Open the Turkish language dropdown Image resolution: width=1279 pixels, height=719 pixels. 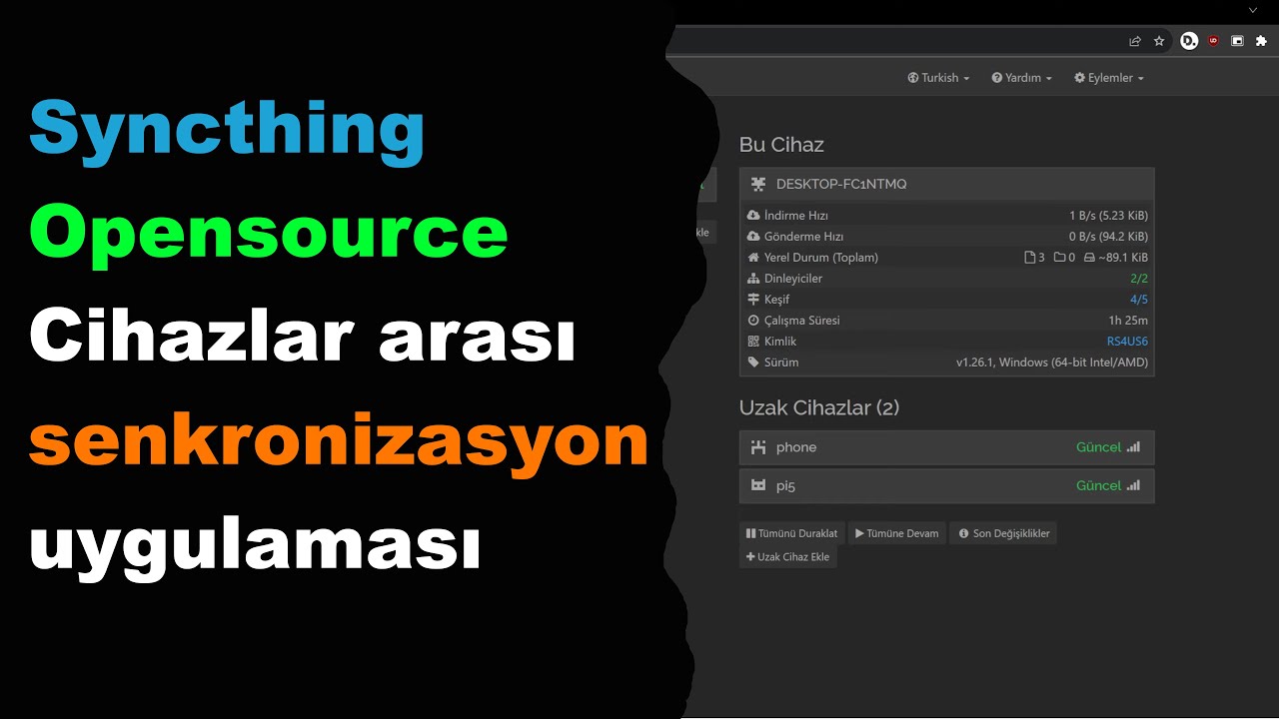click(x=938, y=78)
